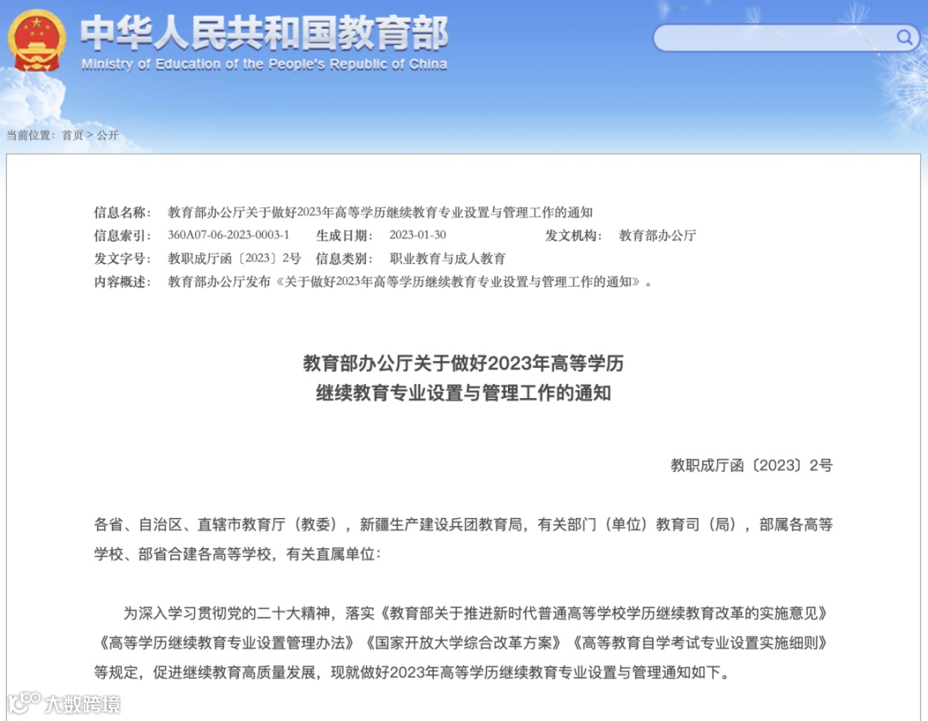Click the national emblem logo
This screenshot has height=721, width=928.
pos(37,41)
